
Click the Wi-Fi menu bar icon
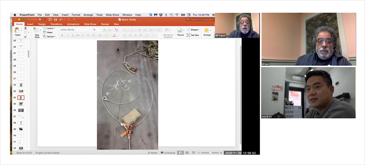pos(177,15)
